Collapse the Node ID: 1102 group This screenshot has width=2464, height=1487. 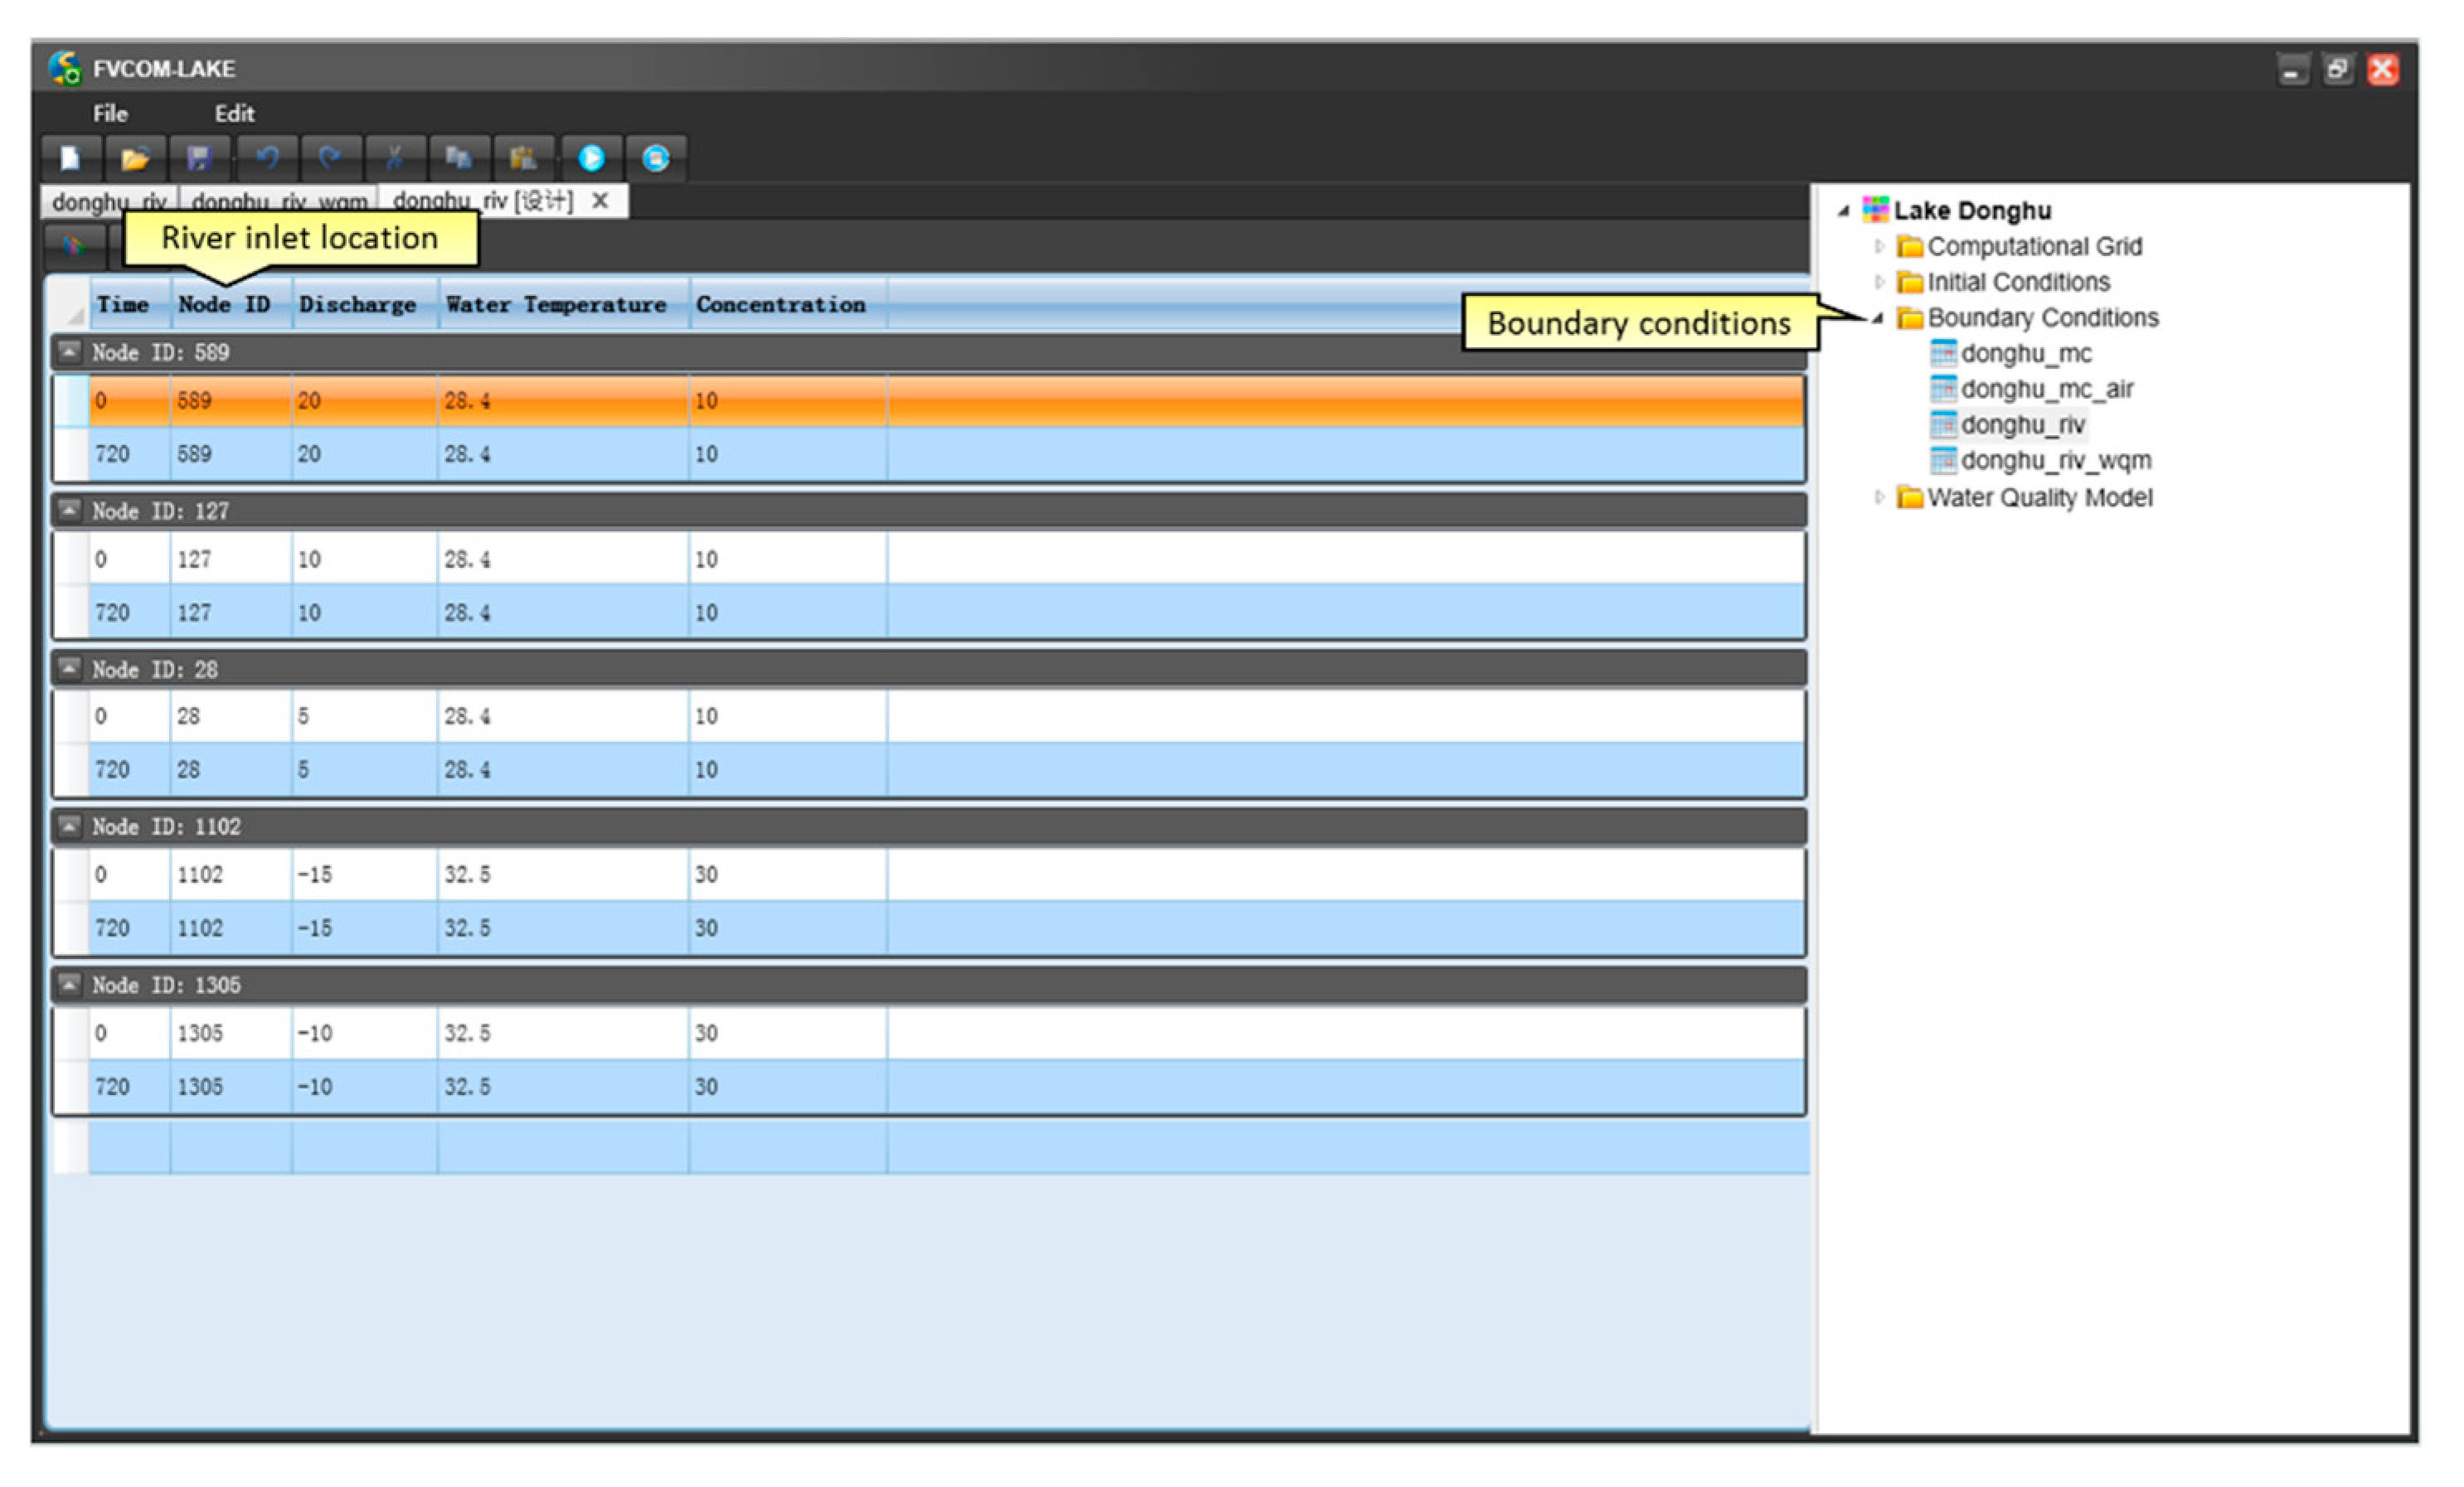(x=68, y=826)
